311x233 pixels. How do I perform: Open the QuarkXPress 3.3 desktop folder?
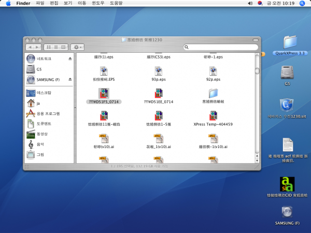click(x=290, y=42)
